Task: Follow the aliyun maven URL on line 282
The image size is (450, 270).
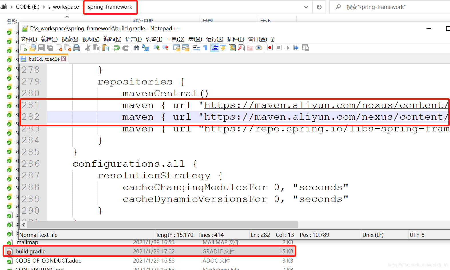Action: tap(326, 117)
